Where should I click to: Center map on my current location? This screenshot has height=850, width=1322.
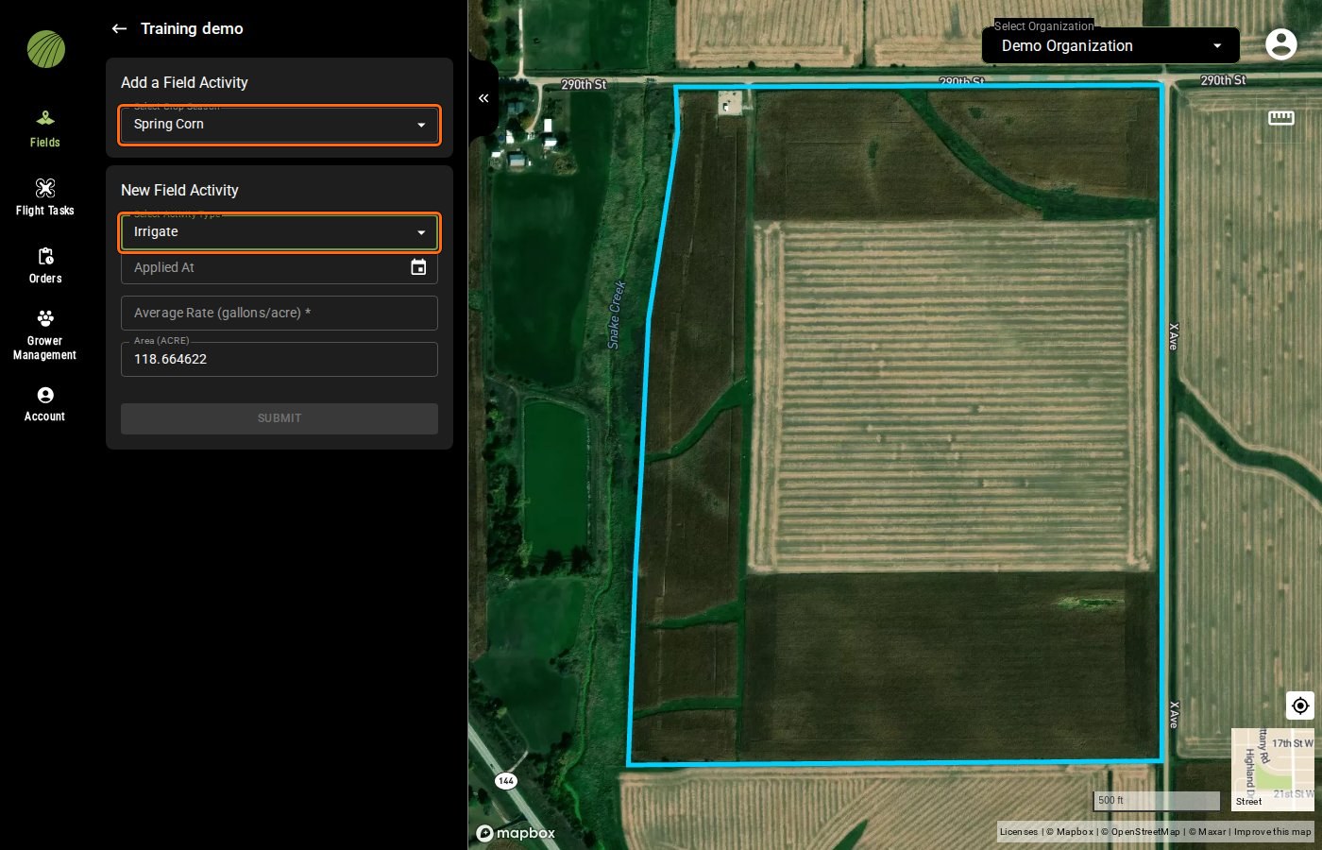coord(1300,705)
